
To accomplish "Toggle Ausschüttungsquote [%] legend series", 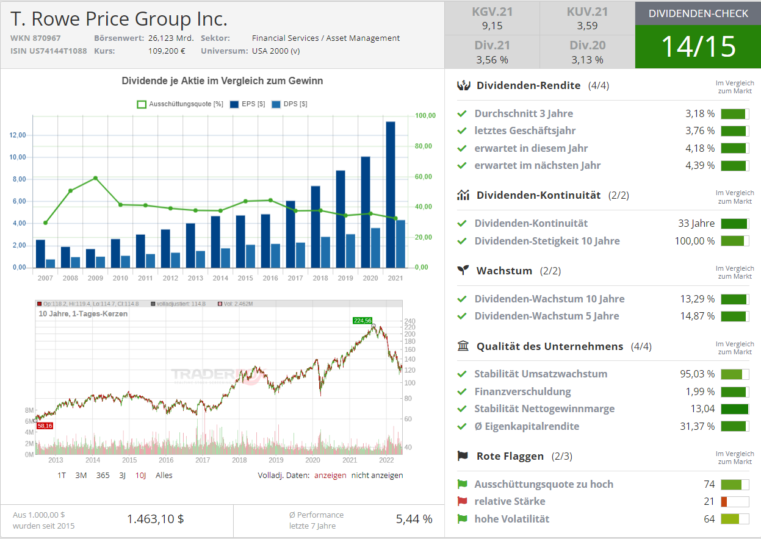I will point(179,104).
